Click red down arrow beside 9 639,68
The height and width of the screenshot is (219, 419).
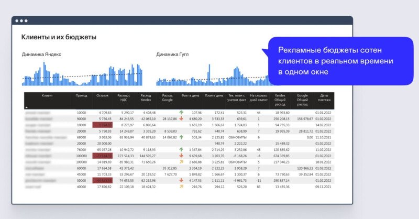click(x=181, y=156)
